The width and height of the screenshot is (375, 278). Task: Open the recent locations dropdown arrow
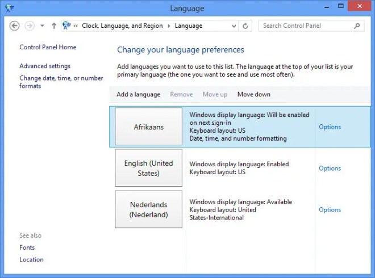coord(42,26)
